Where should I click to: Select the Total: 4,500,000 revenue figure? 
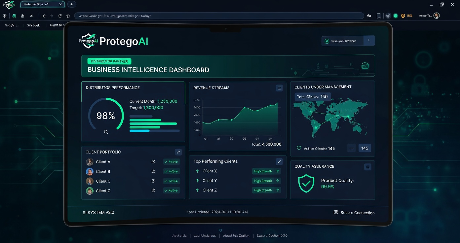[x=266, y=144]
